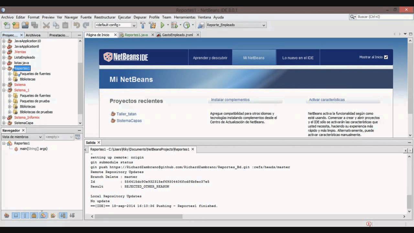The image size is (414, 233).
Task: Click the Aprender y descubrir button
Action: (x=210, y=58)
